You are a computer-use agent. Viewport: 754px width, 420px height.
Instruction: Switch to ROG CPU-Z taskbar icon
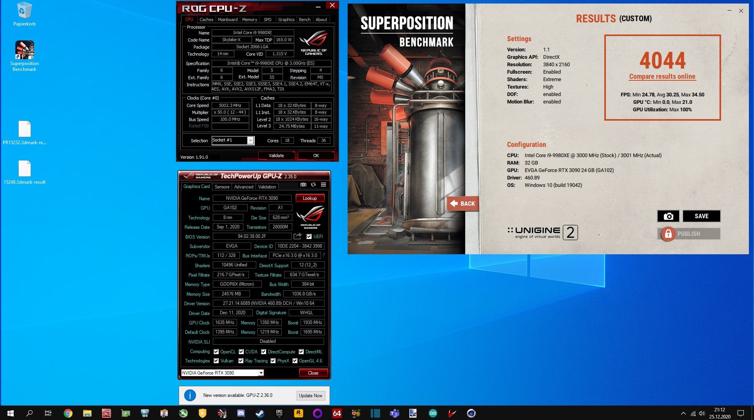106,413
